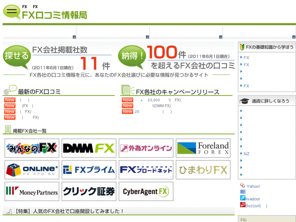Click the Yahoo! bookmark icon
The width and height of the screenshot is (296, 222).
243,185
